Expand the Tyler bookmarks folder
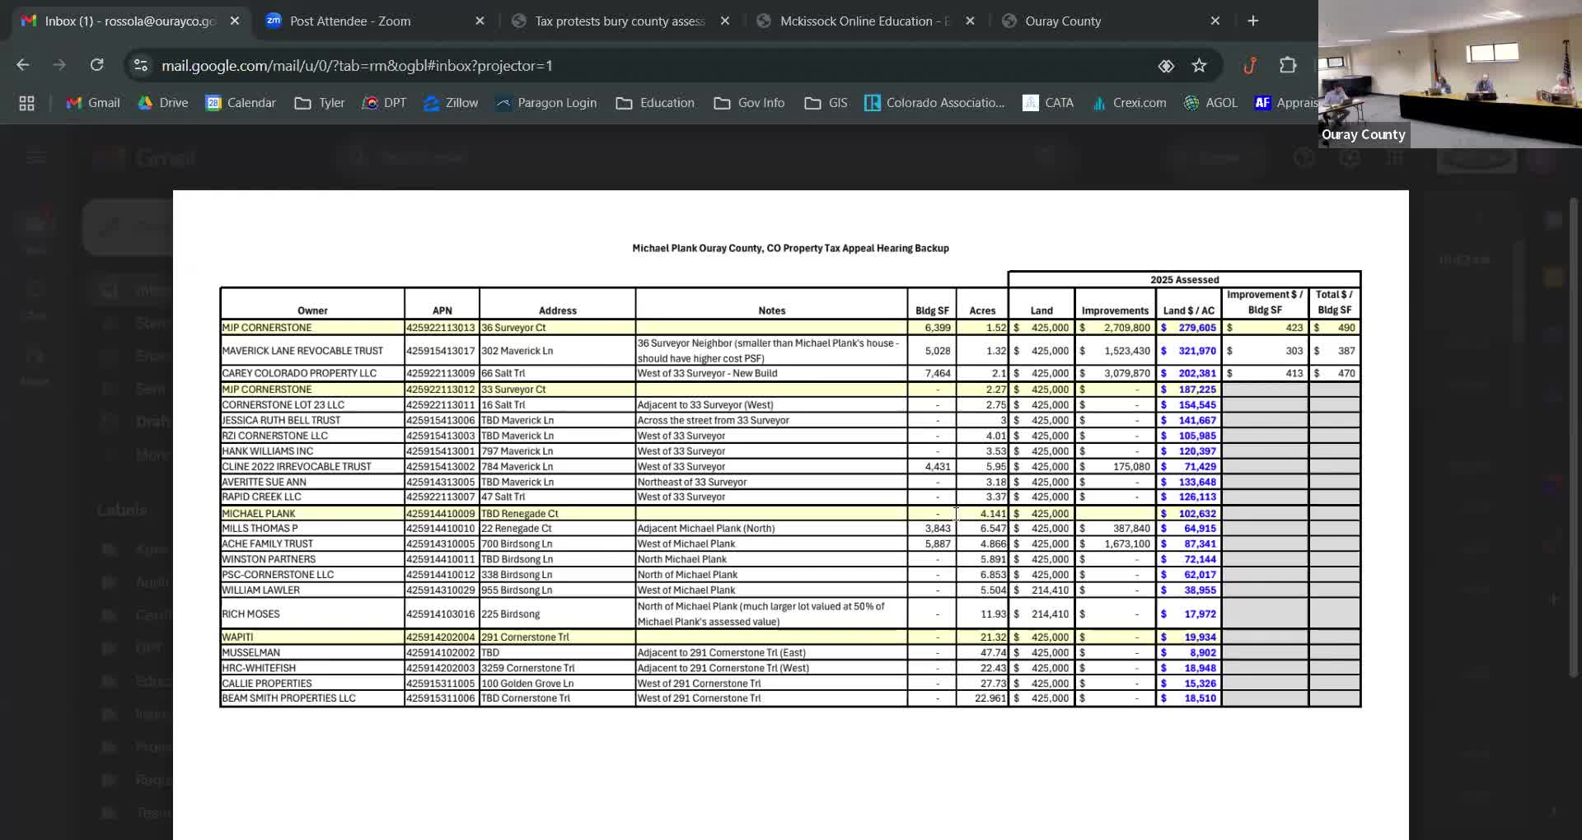 (x=320, y=103)
